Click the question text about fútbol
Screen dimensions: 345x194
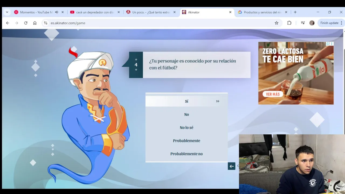[192, 64]
